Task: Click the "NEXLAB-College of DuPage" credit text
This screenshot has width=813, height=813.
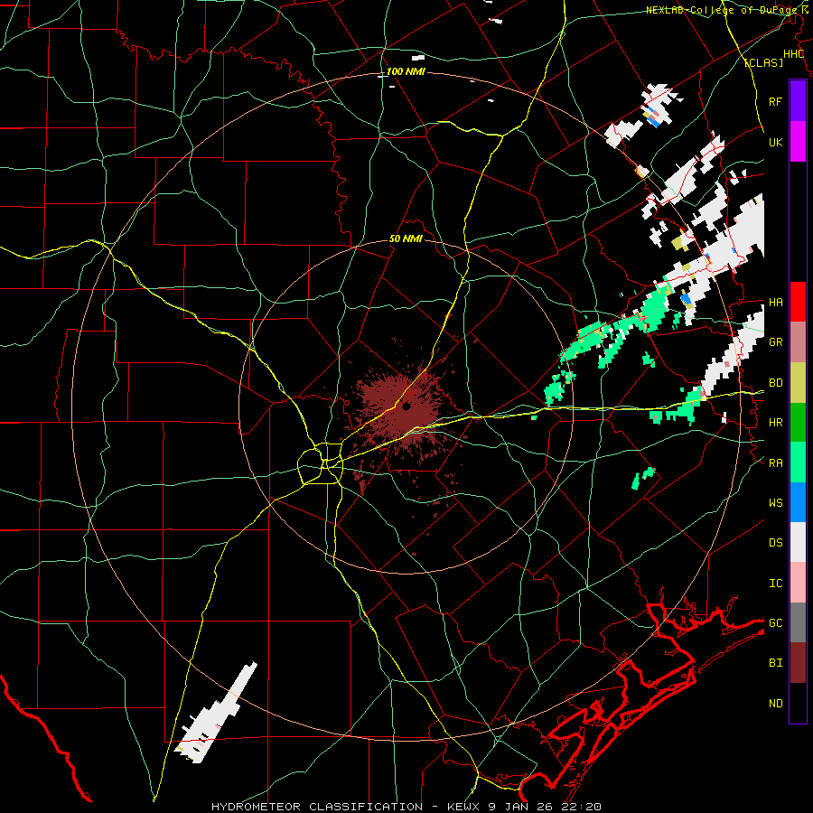Action: [722, 10]
